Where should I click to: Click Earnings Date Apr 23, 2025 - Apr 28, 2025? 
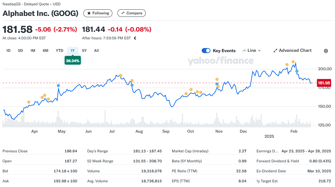pos(306,151)
